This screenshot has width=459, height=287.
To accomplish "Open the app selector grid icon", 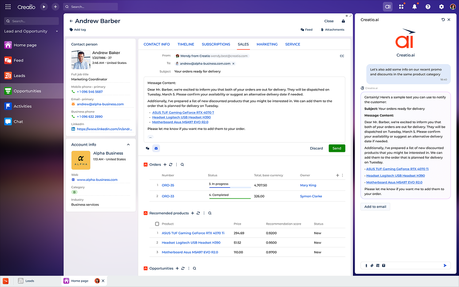I will tap(401, 7).
